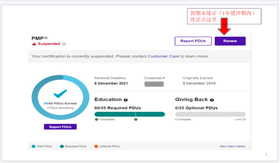Screen dimensions: 280x163
Task: Open the Giving Back help question mark
Action: click(x=212, y=100)
